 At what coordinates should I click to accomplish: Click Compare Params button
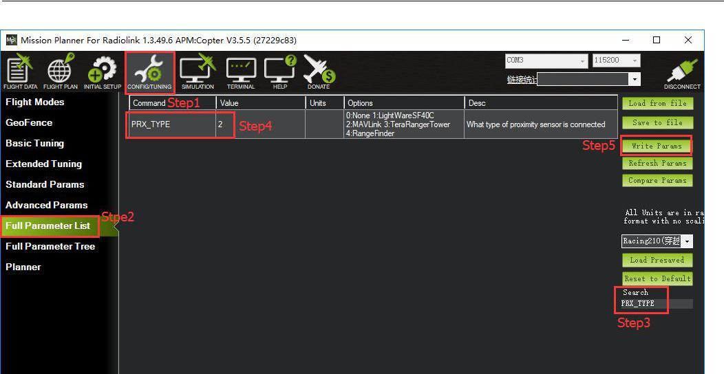point(657,180)
